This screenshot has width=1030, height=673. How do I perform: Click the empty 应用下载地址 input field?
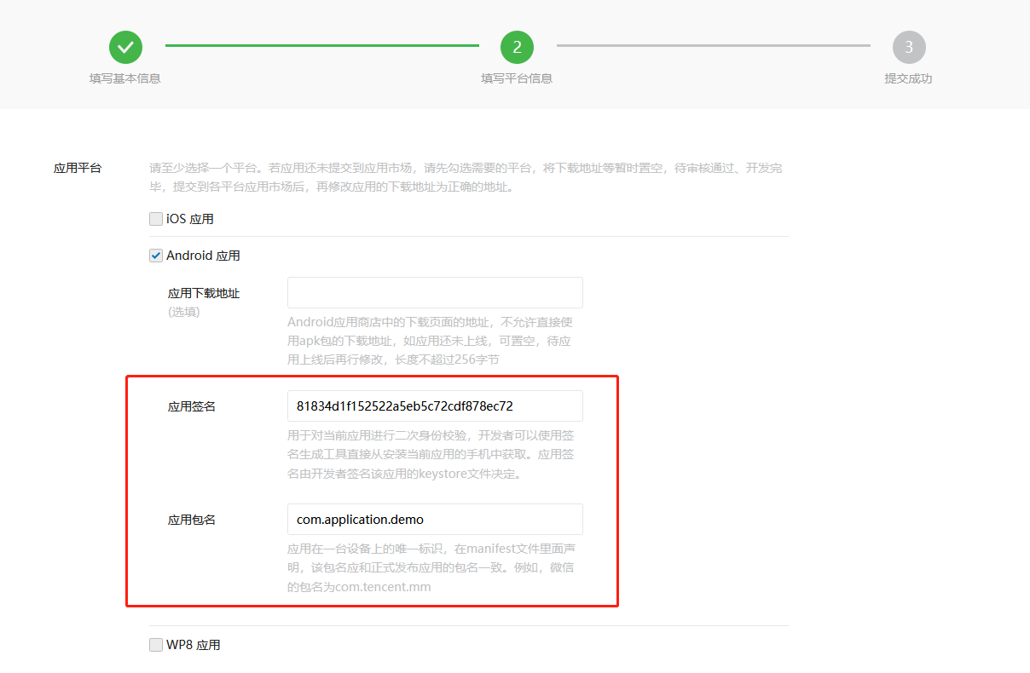coord(435,292)
